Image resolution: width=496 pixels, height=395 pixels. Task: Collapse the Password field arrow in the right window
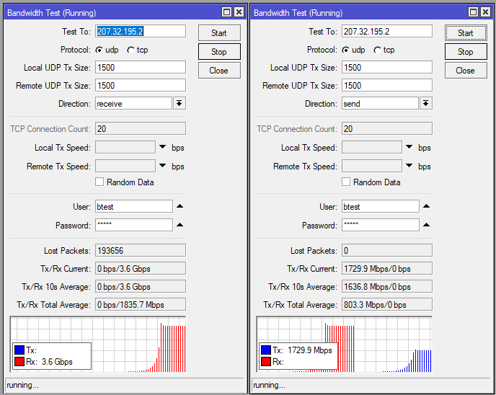[426, 225]
